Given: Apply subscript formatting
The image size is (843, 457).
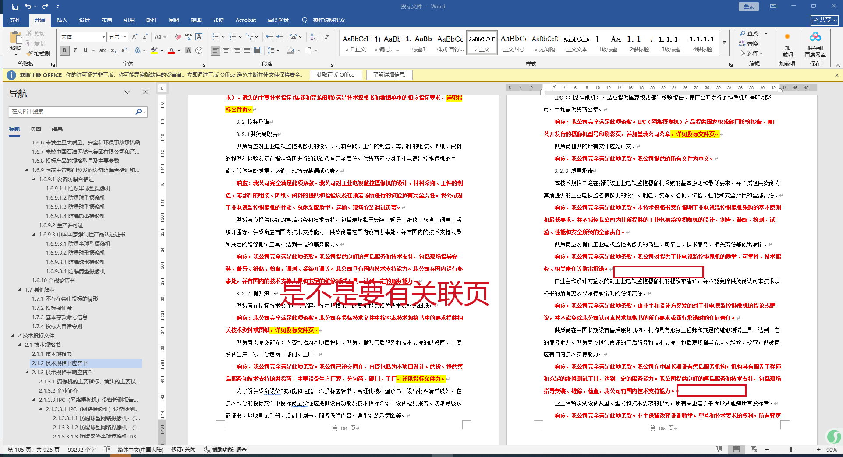Looking at the screenshot, I should point(113,50).
